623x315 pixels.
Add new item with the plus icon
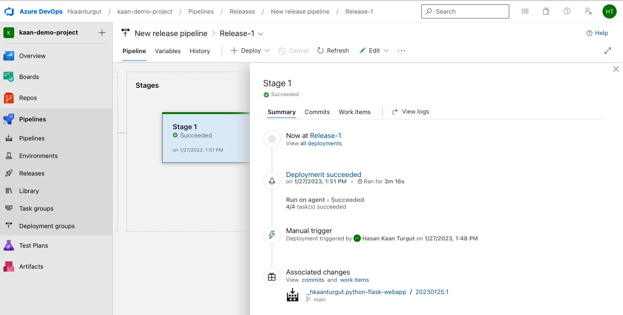[x=102, y=33]
